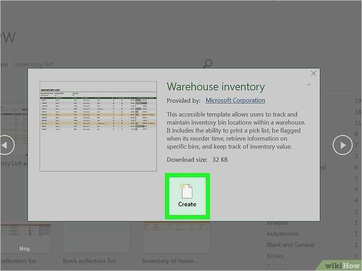Click the Warehouse inventory preview thumbnail

(98, 126)
